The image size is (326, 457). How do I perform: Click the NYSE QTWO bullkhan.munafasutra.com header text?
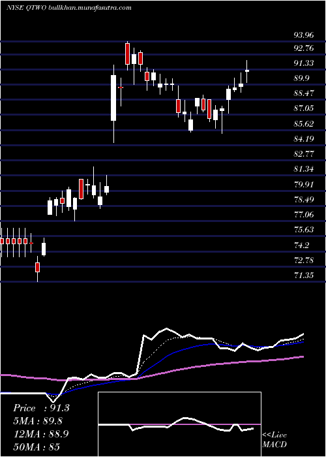[x=68, y=8]
